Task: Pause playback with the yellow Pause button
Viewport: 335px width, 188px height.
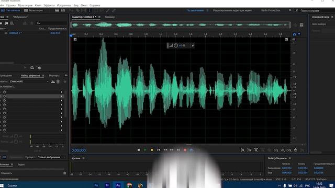Action: pos(152,150)
